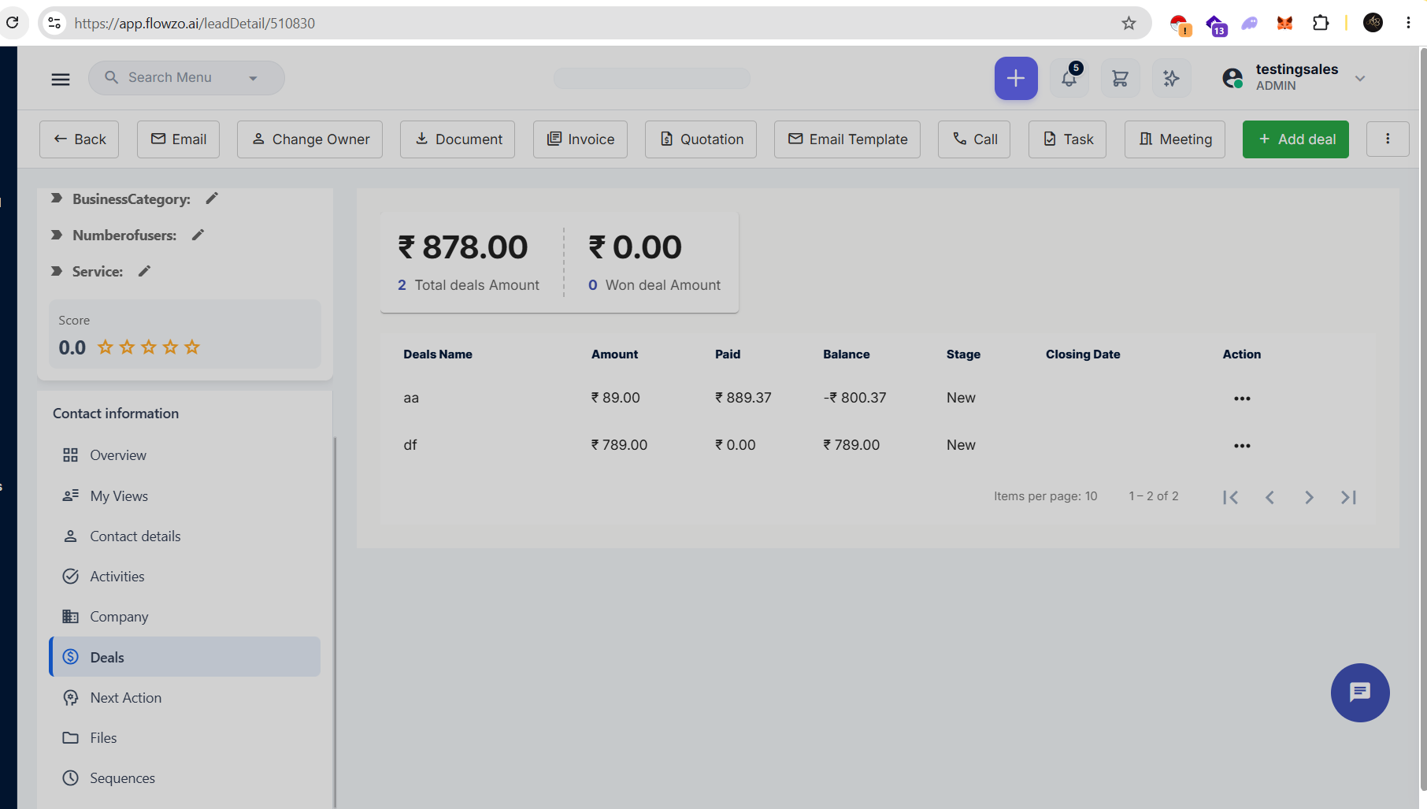The width and height of the screenshot is (1427, 809).
Task: Go to first page of deals
Action: (1230, 497)
